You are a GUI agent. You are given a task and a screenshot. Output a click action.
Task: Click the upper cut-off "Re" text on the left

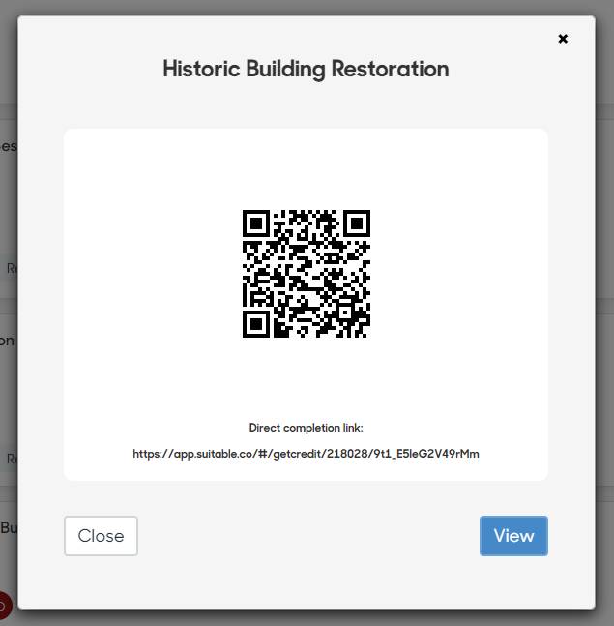tap(11, 268)
